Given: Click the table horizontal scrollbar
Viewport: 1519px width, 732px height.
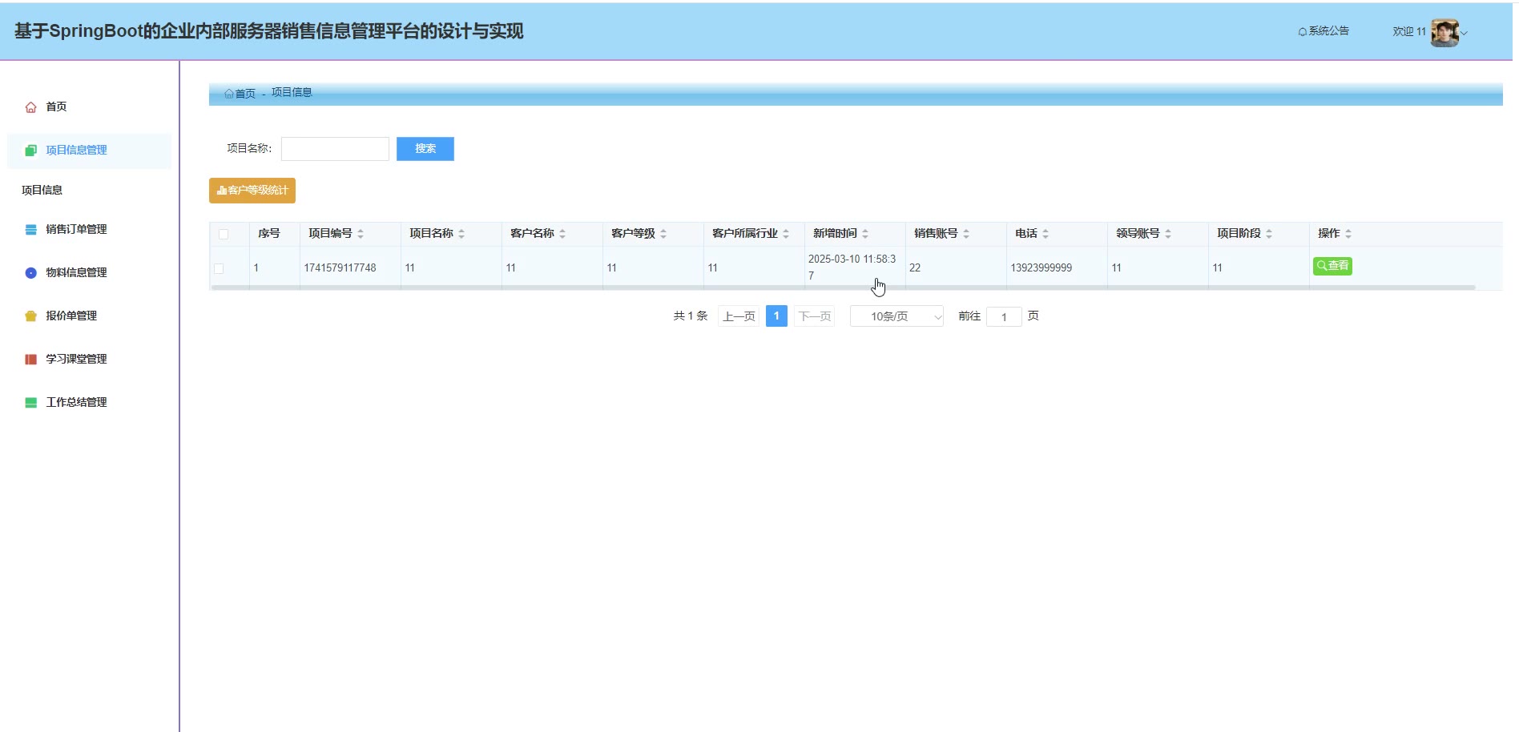Looking at the screenshot, I should (843, 288).
